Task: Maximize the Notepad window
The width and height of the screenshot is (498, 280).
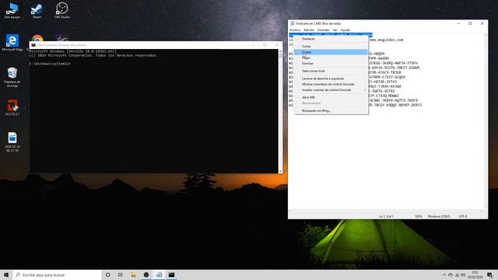Action: pos(470,23)
